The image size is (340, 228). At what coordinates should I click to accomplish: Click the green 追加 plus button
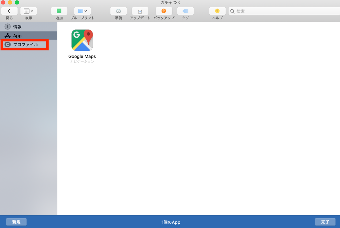(x=59, y=11)
